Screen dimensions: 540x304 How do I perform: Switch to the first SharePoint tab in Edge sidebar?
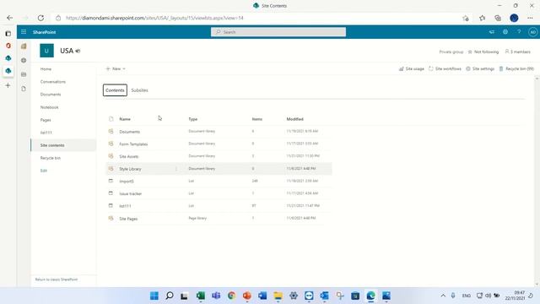8,58
